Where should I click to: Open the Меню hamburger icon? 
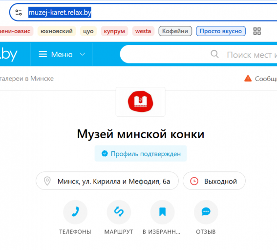coord(43,54)
